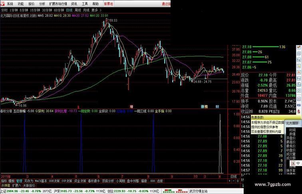Select the DDE决策 template
Screen dimensions: 302x194
54,181
